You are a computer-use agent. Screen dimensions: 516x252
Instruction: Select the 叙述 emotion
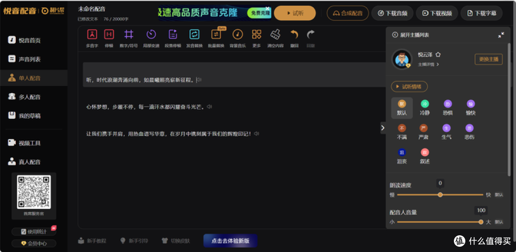tap(425, 157)
